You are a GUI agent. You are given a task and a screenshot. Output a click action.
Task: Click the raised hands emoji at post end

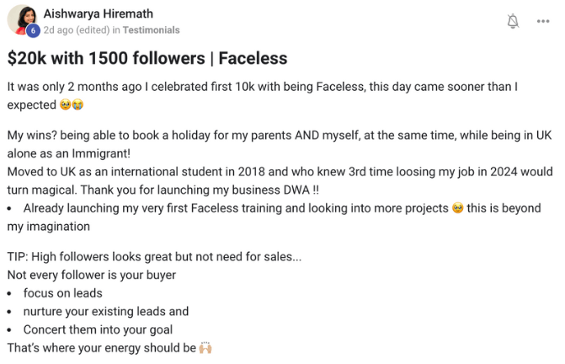click(x=204, y=348)
